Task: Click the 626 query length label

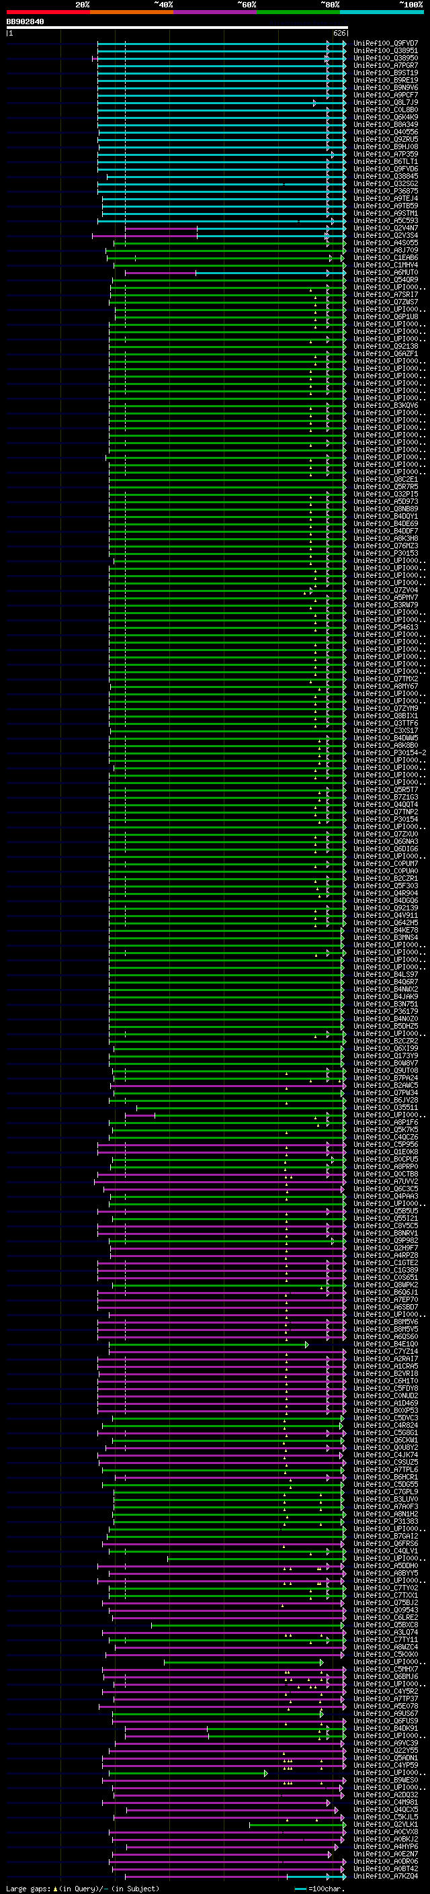Action: click(x=339, y=33)
